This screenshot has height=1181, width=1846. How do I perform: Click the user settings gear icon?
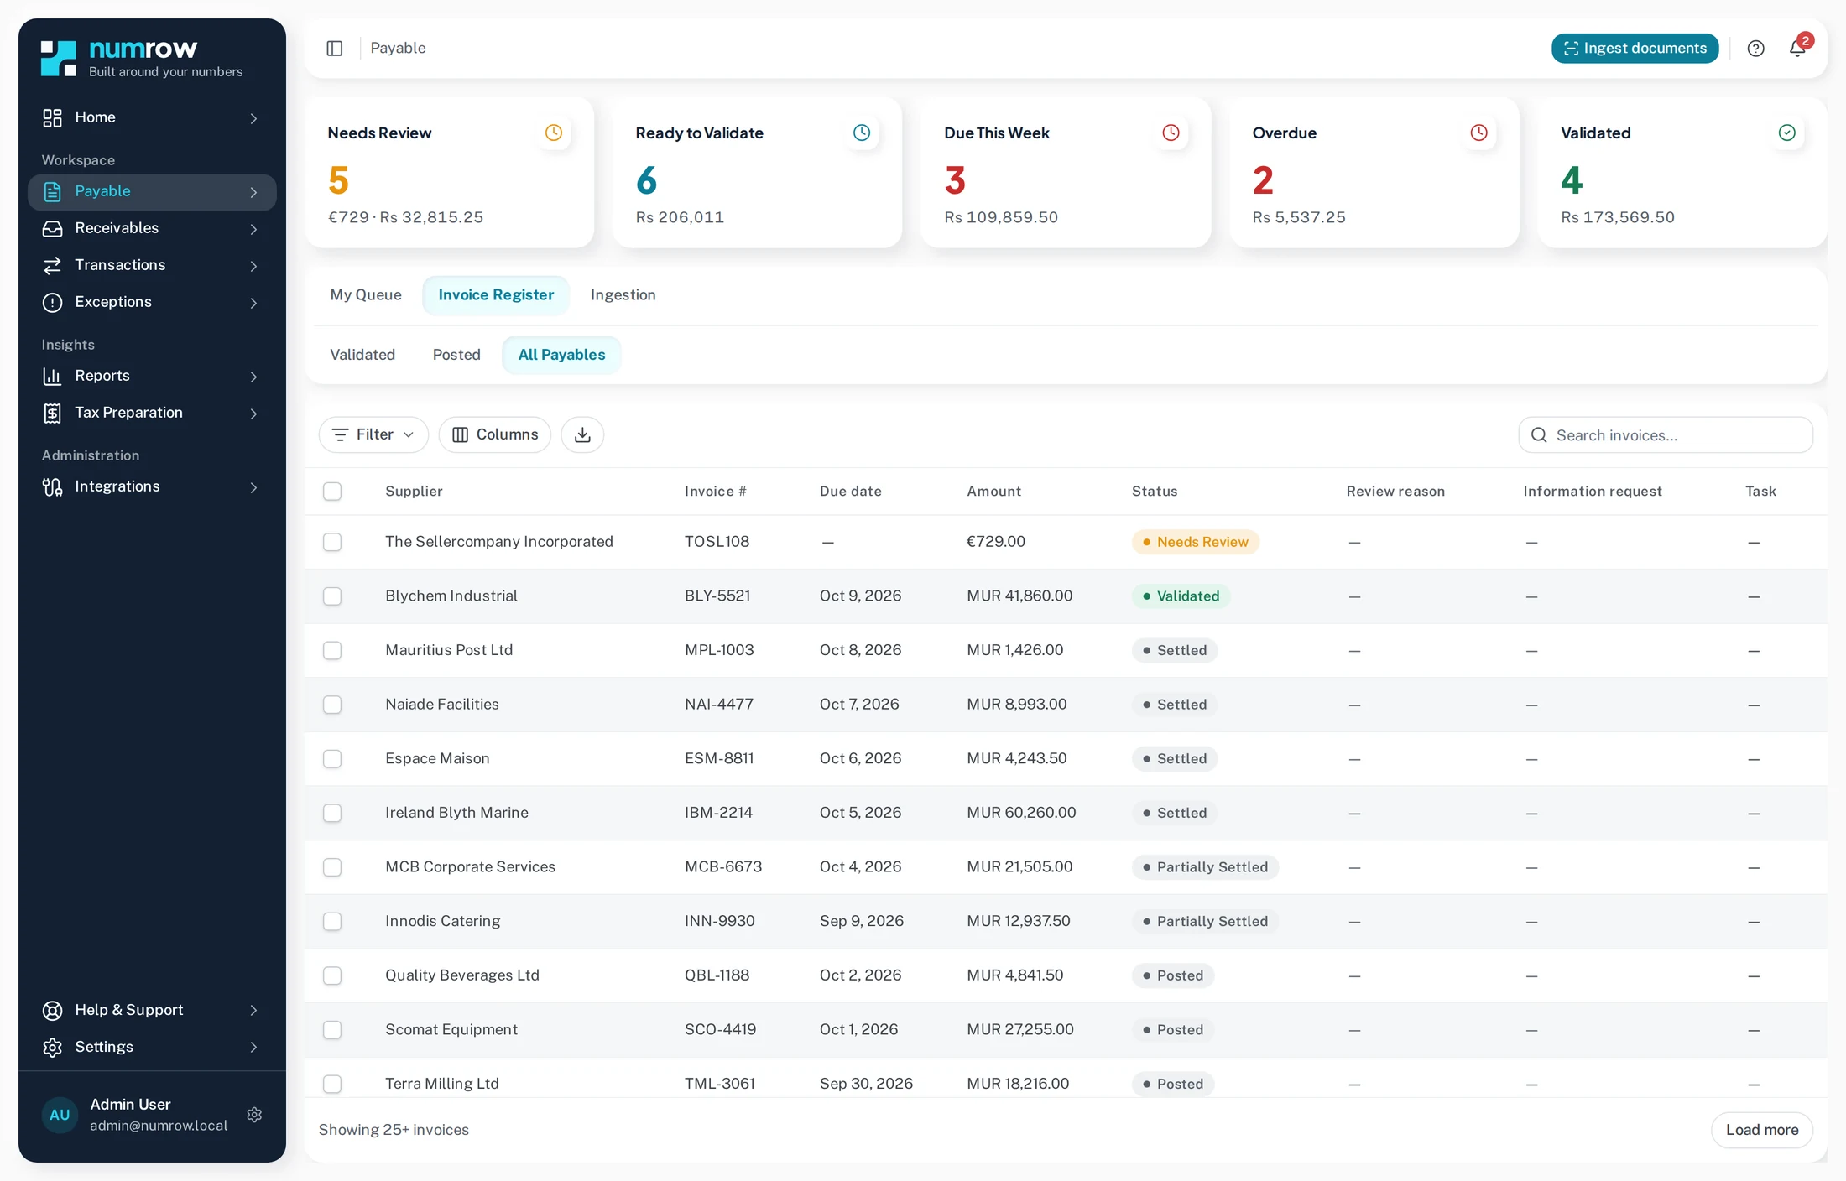[254, 1115]
